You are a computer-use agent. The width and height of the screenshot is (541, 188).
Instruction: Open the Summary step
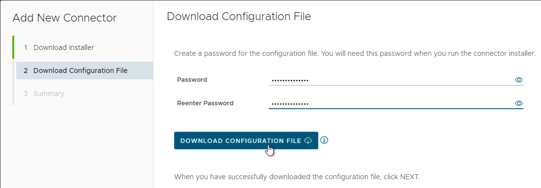coord(49,94)
